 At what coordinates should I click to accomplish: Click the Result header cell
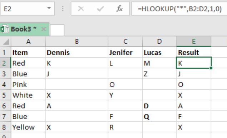(194, 52)
